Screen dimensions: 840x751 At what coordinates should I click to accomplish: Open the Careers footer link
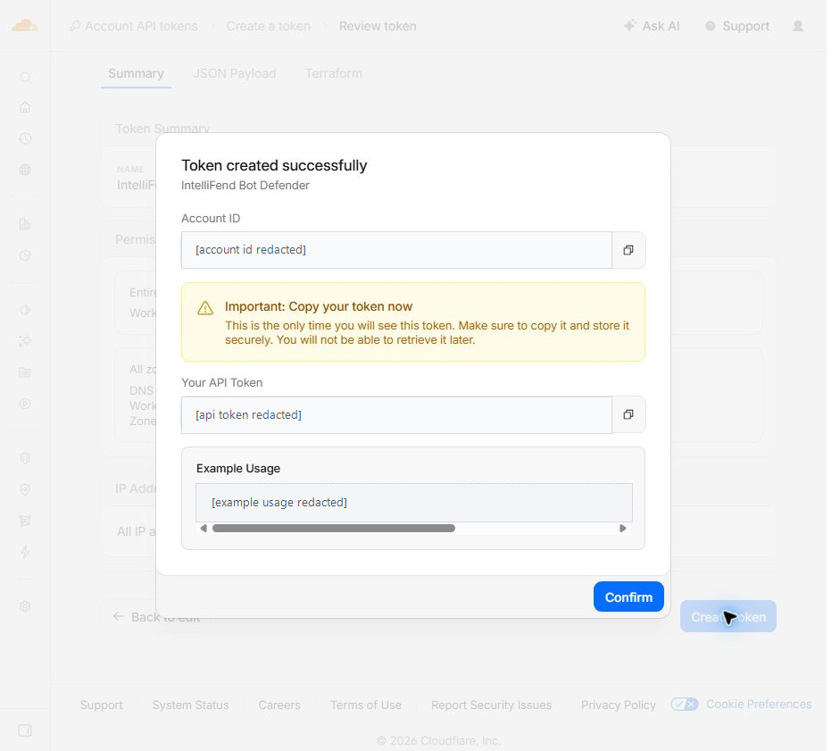[x=279, y=705]
